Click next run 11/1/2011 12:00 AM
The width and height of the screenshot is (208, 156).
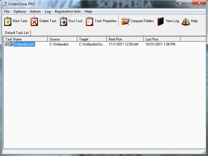(123, 44)
